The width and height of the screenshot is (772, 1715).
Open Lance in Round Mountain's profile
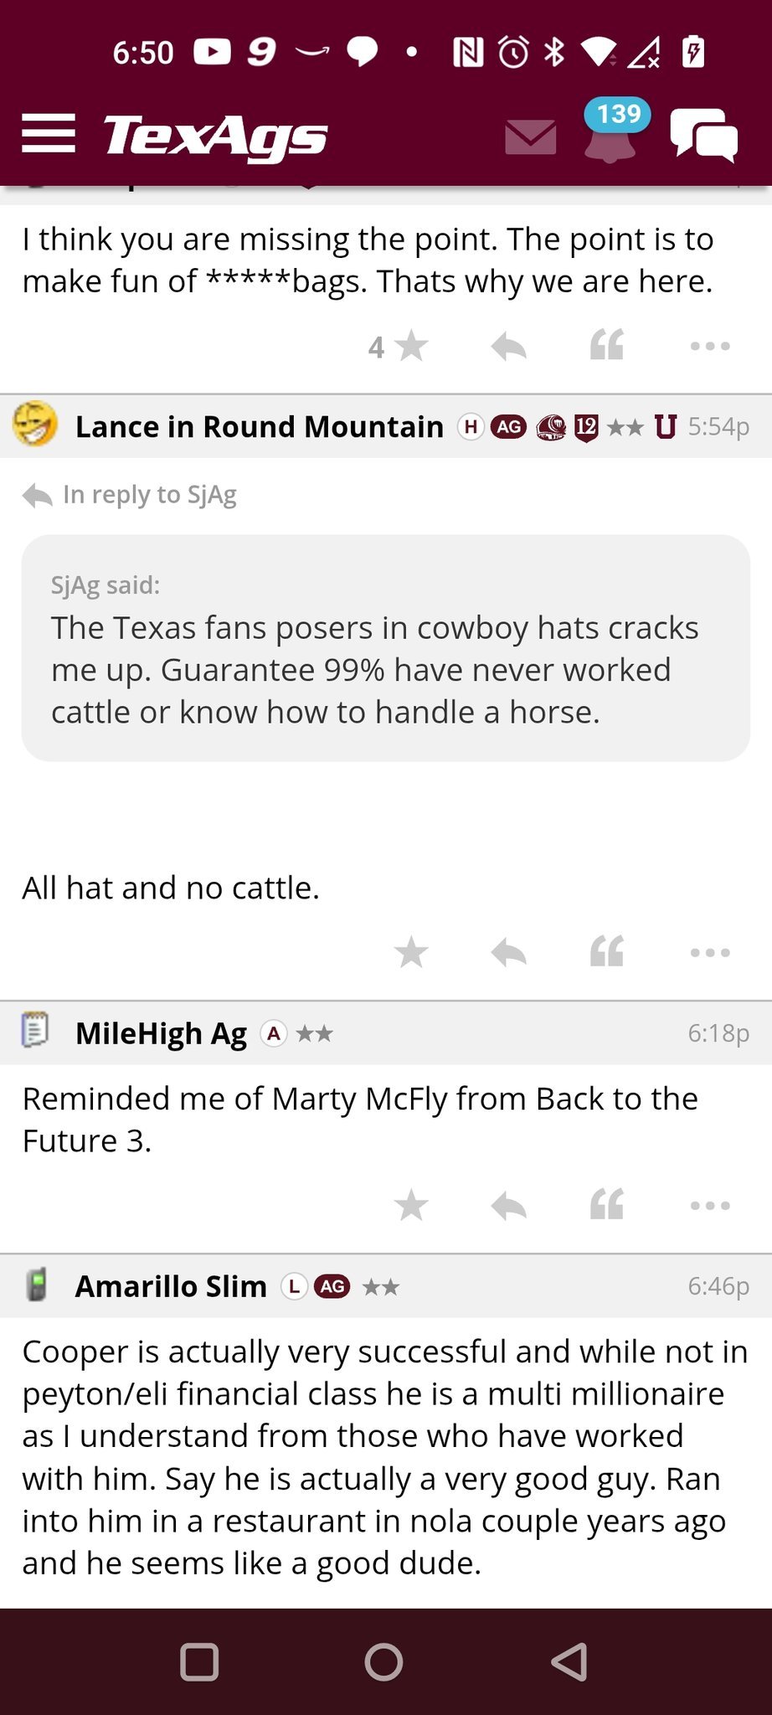point(259,427)
